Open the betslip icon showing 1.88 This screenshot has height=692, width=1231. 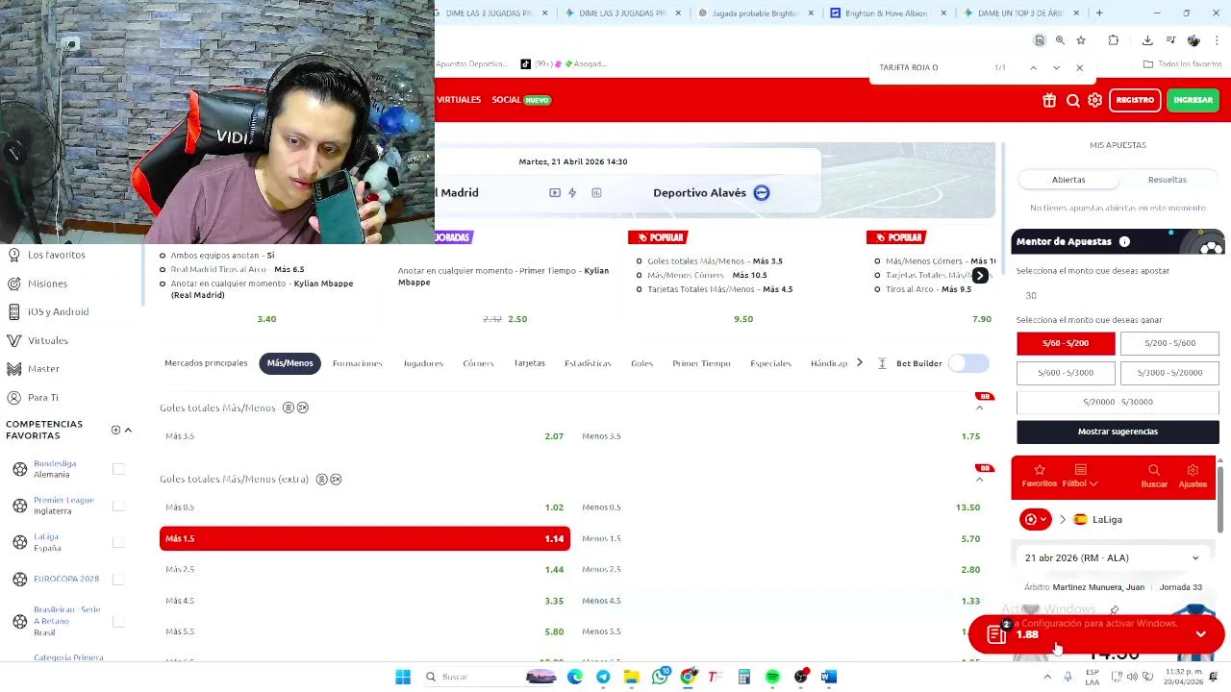pyautogui.click(x=996, y=634)
